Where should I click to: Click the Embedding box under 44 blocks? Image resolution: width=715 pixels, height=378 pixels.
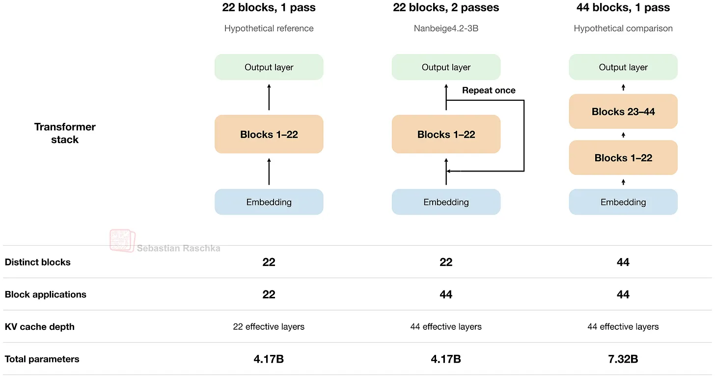click(x=623, y=202)
